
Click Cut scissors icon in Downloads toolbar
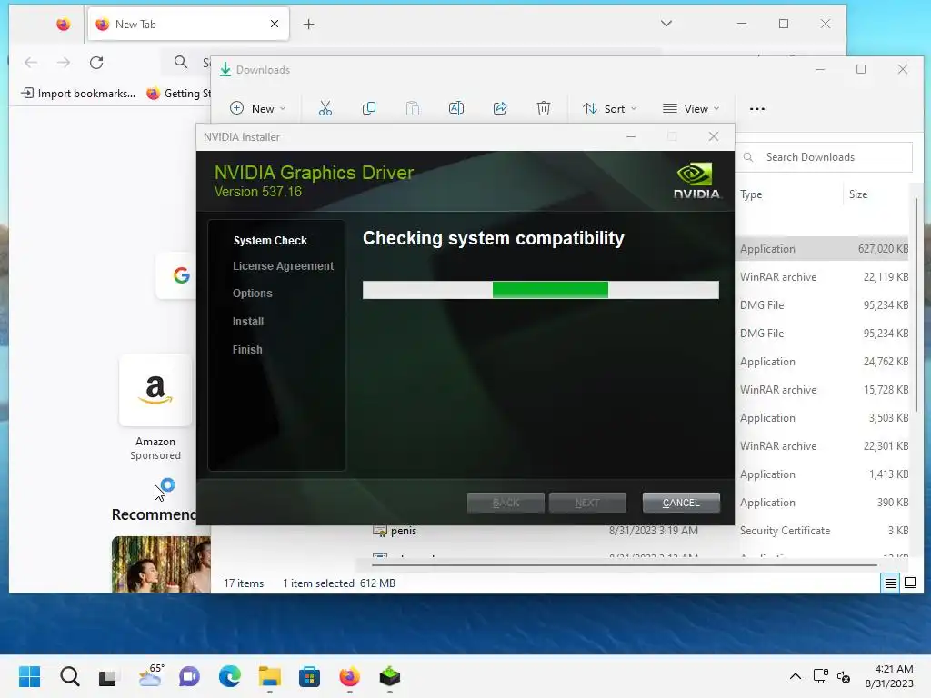(x=325, y=109)
